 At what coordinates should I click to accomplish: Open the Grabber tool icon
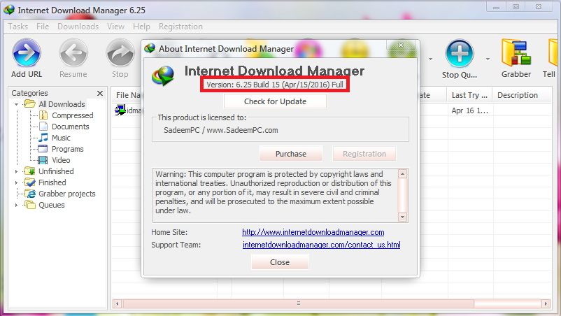(516, 53)
